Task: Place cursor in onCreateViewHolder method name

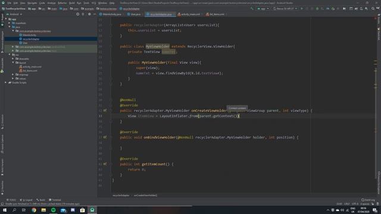Action: click(209, 111)
